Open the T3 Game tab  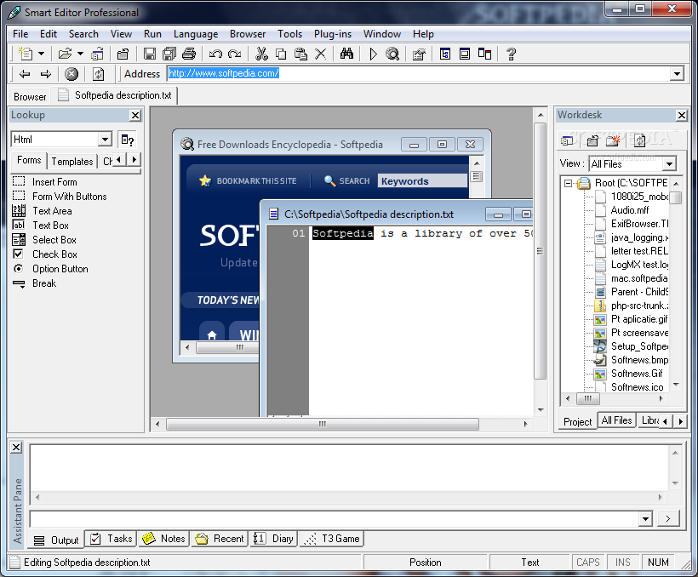pos(332,539)
